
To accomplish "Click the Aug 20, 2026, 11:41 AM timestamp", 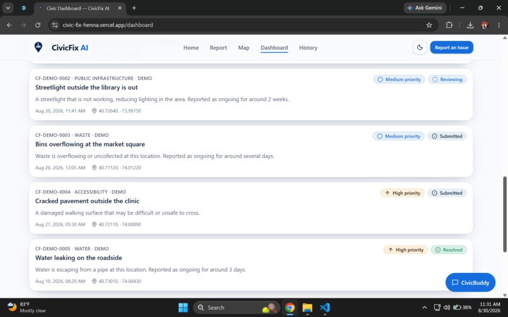I will pos(61,111).
